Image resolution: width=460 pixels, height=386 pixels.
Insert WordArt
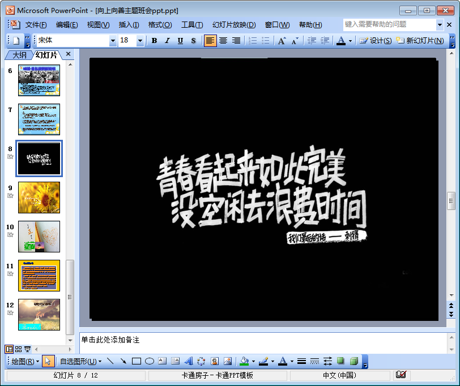point(188,362)
